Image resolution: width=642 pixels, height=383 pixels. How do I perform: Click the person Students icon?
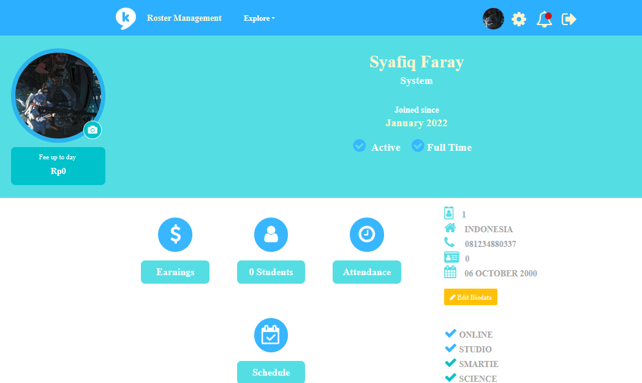271,234
